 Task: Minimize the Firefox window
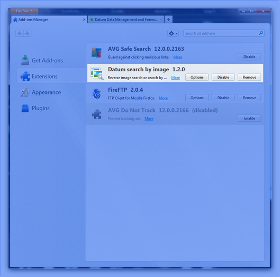point(243,11)
